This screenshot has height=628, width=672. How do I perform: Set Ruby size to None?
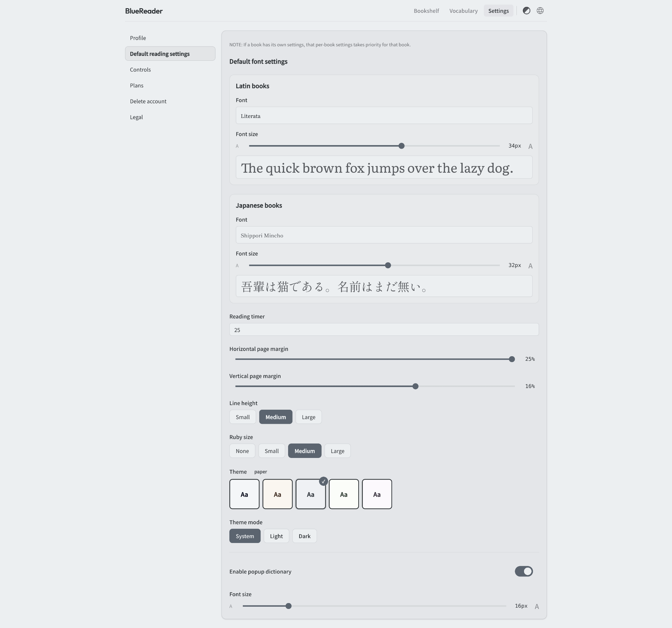(242, 451)
